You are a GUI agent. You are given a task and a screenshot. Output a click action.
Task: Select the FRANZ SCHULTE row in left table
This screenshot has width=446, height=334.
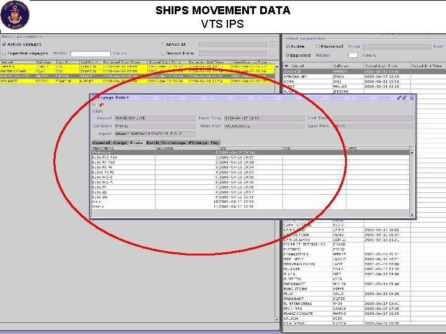point(138,76)
